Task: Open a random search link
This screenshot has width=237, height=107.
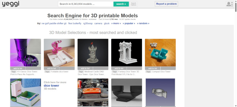Action: pos(143,23)
